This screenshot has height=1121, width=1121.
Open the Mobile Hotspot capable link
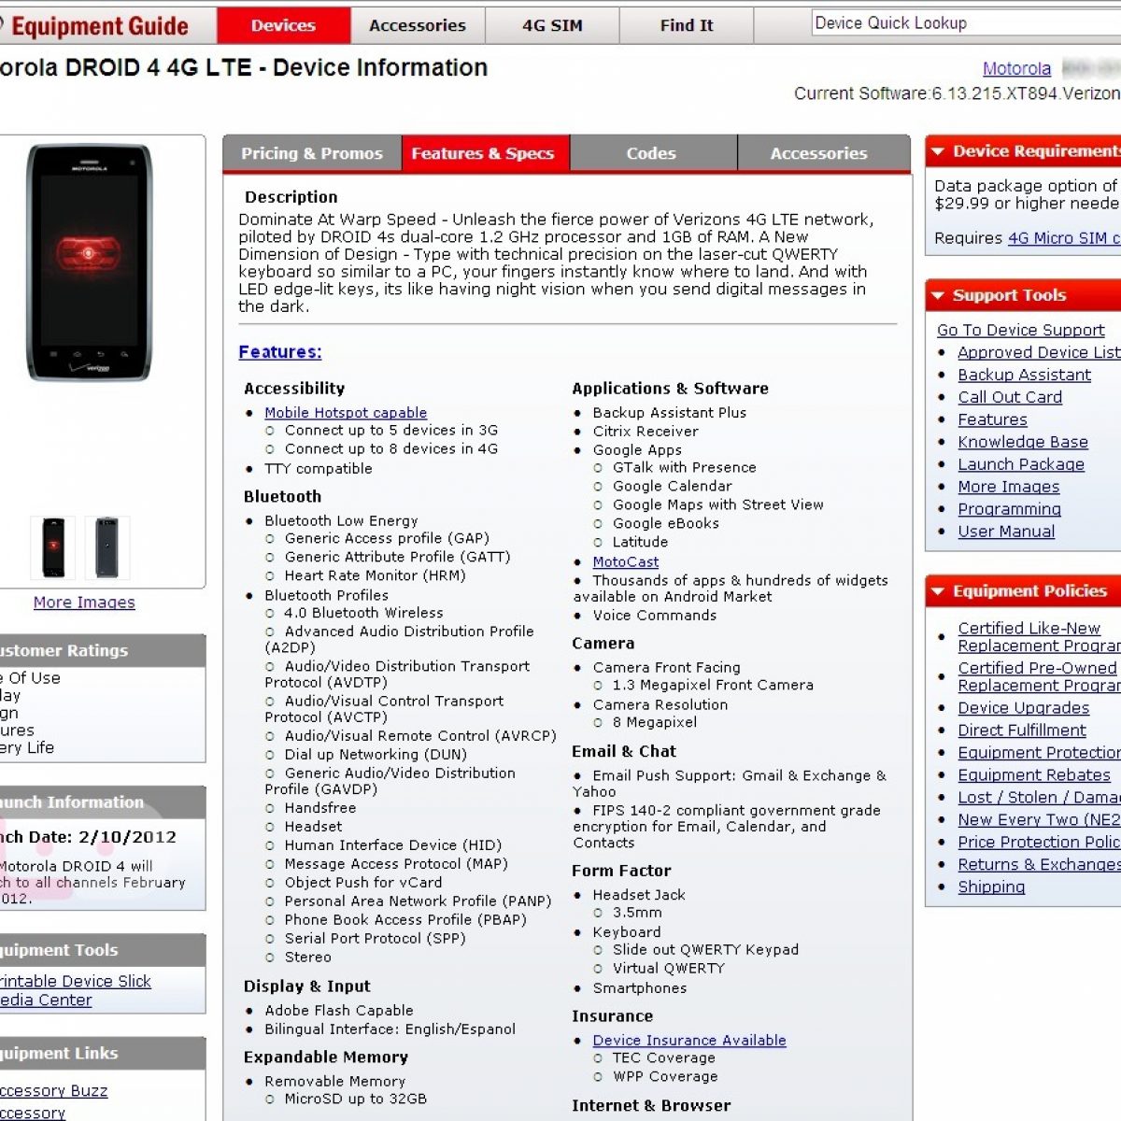(x=346, y=413)
